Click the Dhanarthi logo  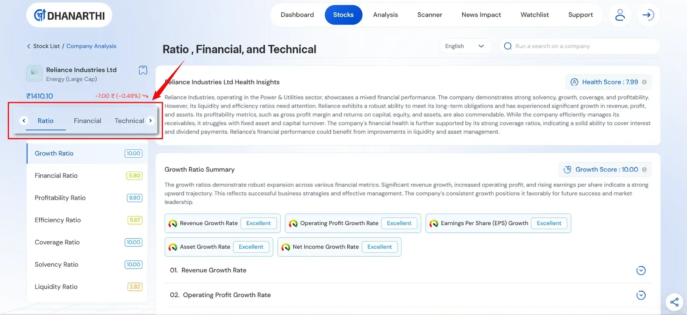(x=69, y=15)
